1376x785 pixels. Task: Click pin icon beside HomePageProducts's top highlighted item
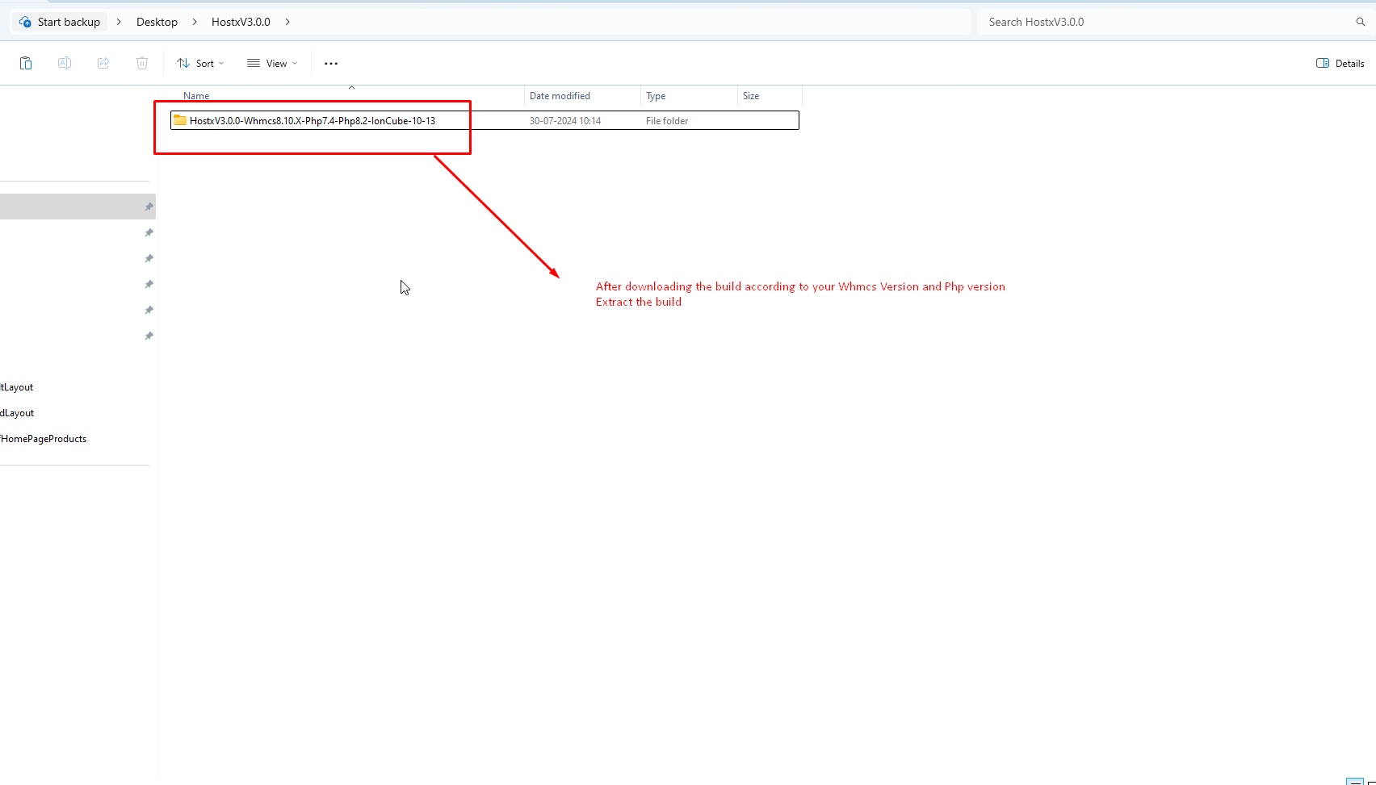[x=149, y=207]
